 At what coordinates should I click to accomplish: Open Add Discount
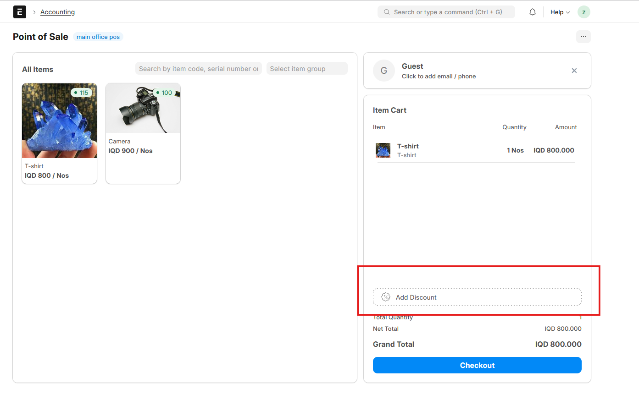coord(477,296)
